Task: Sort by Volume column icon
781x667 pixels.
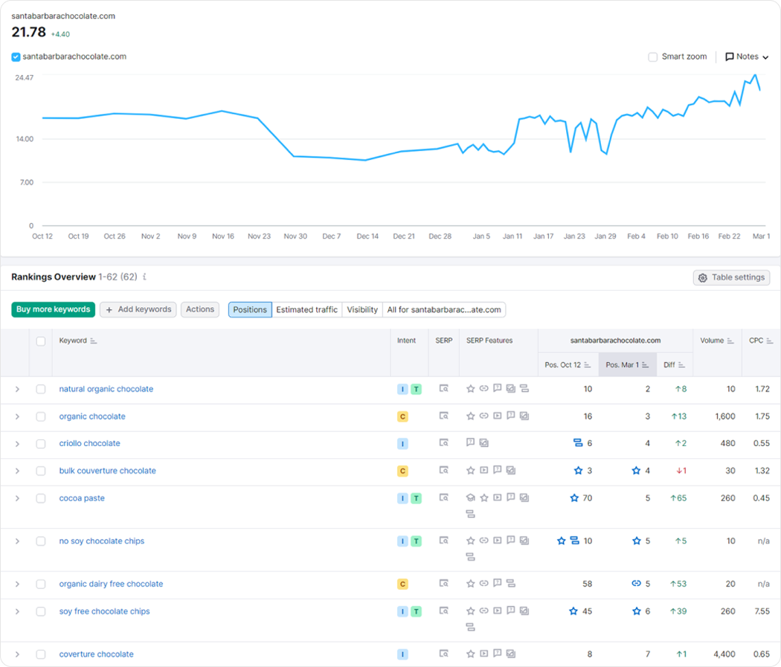Action: click(730, 341)
